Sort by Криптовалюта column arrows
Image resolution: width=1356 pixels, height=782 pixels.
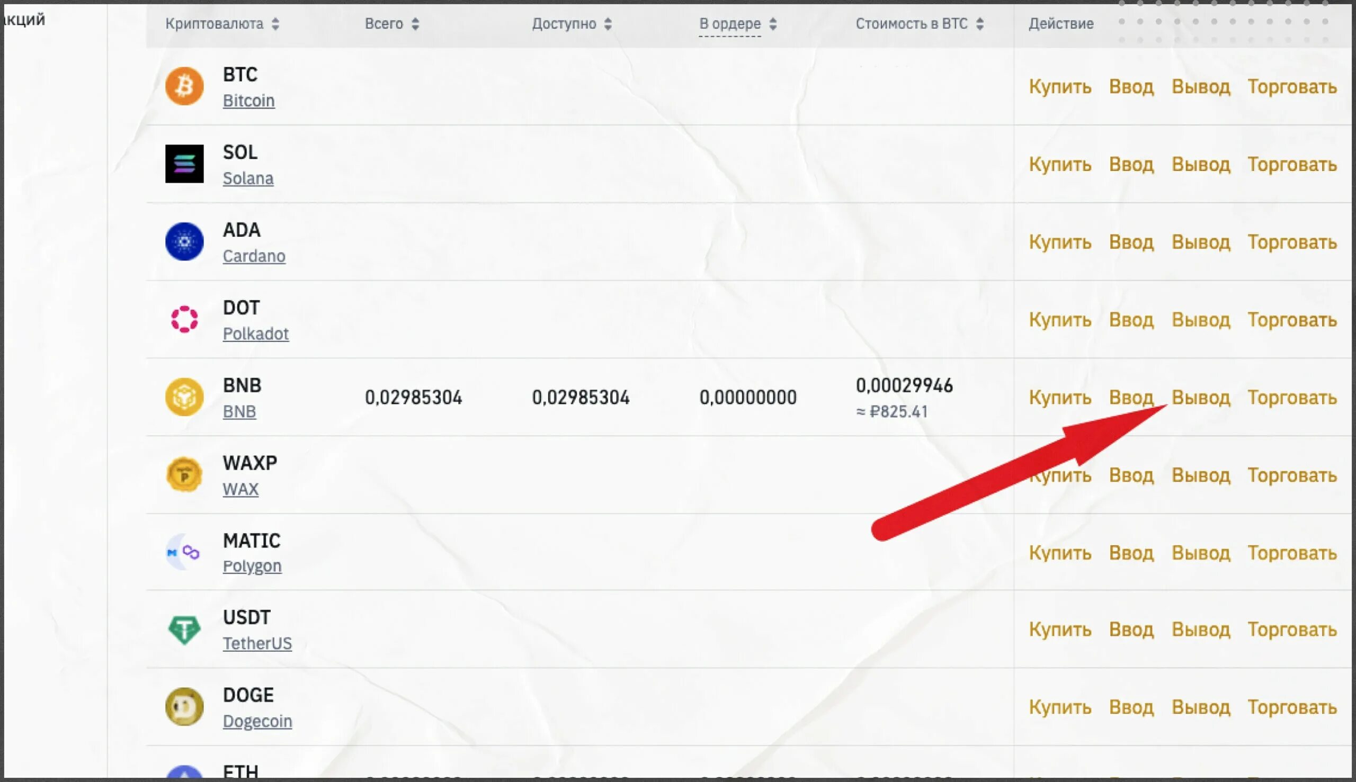pyautogui.click(x=275, y=24)
